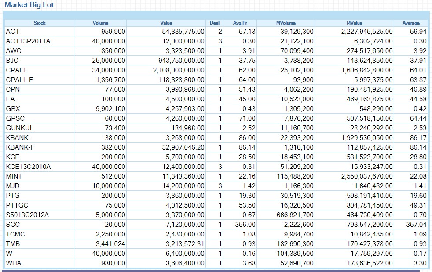The image size is (432, 272).
Task: Sort the table by Stock column header
Action: tap(40, 23)
